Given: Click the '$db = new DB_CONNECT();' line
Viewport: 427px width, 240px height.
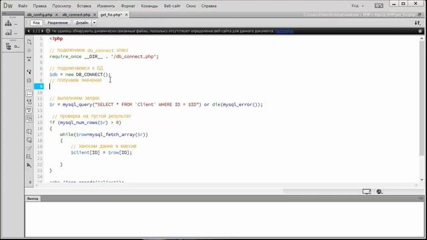Looking at the screenshot, I should pos(80,74).
